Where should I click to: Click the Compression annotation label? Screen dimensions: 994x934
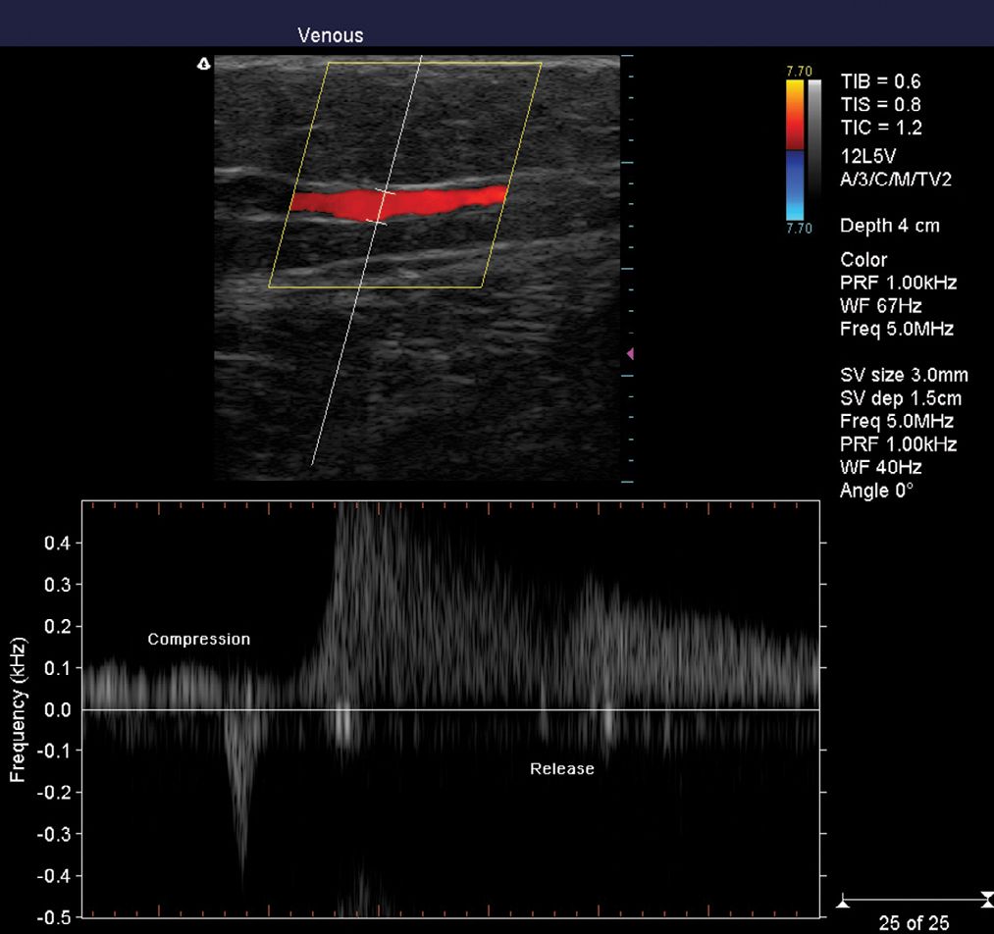[199, 639]
